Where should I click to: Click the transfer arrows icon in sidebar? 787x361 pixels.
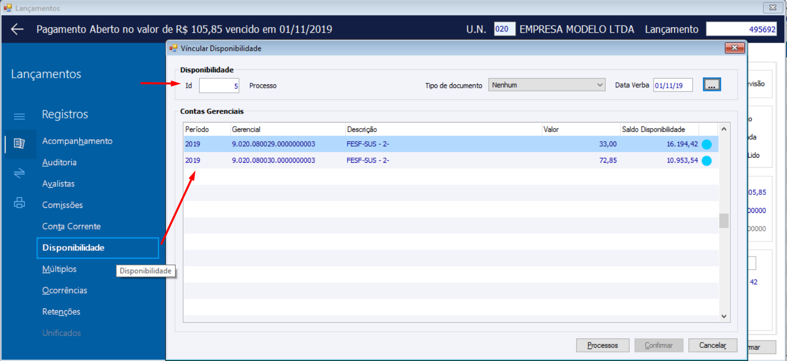19,173
